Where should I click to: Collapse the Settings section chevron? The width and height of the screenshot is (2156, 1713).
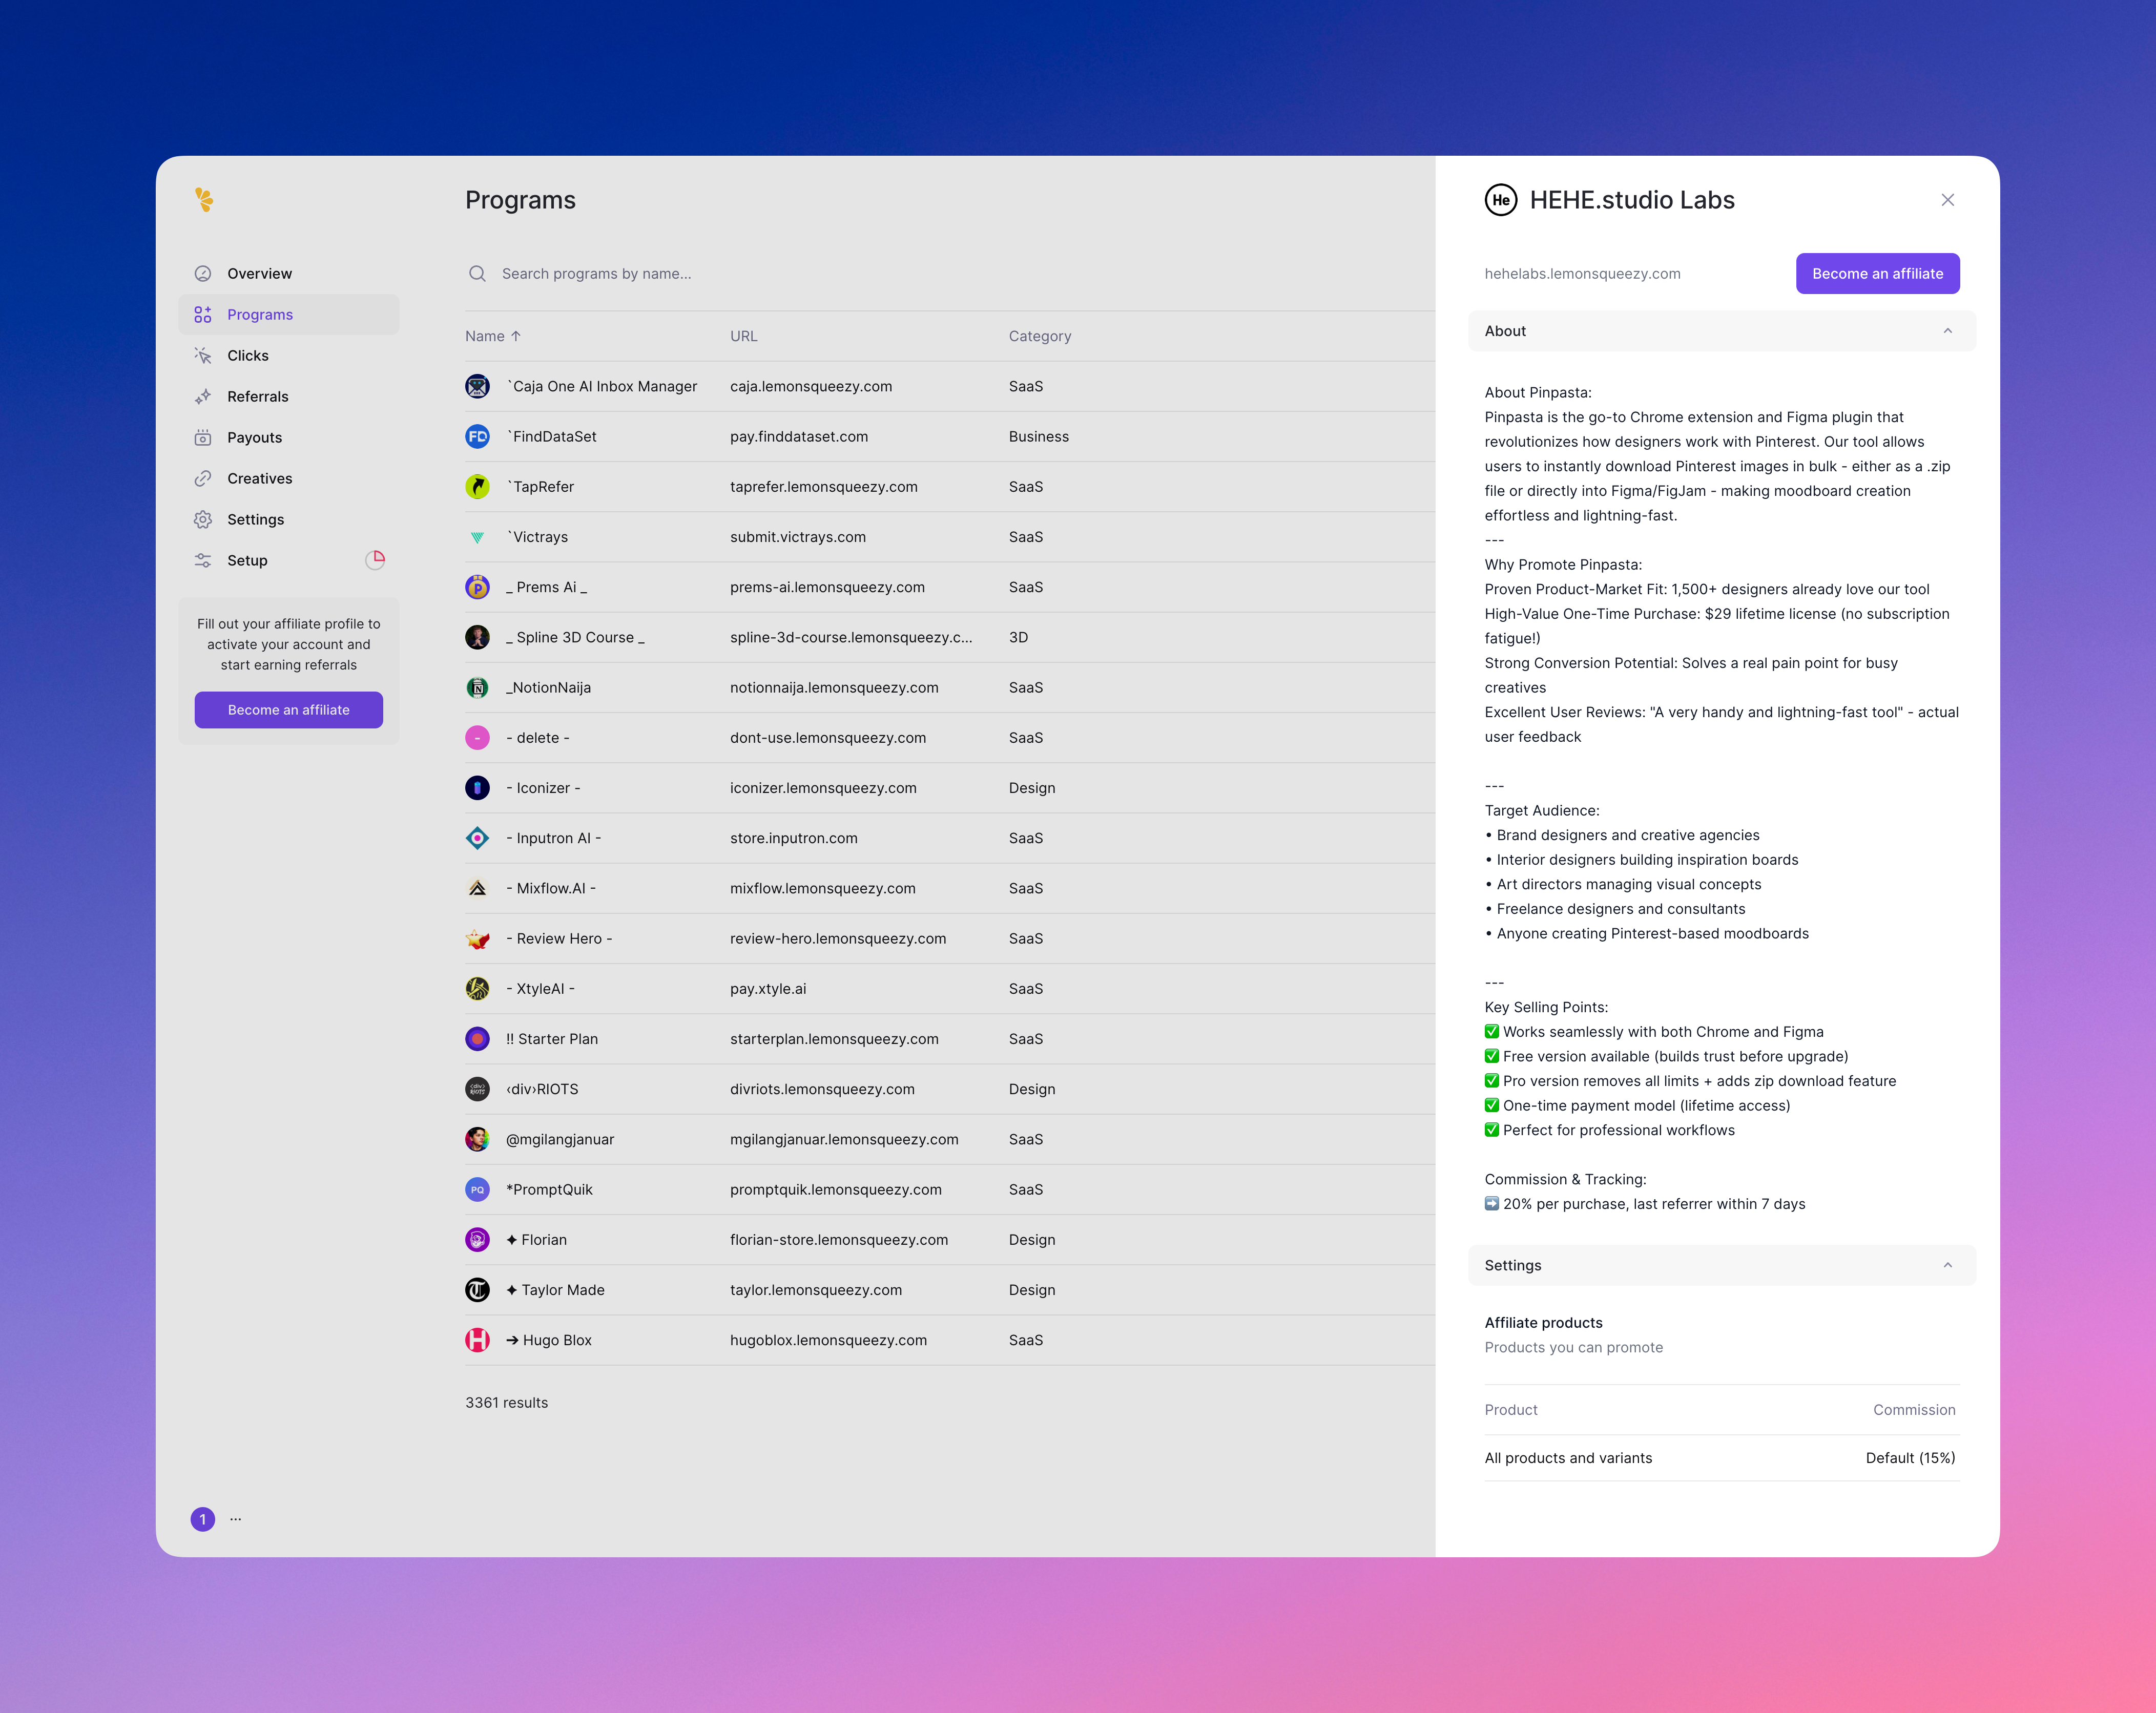(x=1947, y=1265)
